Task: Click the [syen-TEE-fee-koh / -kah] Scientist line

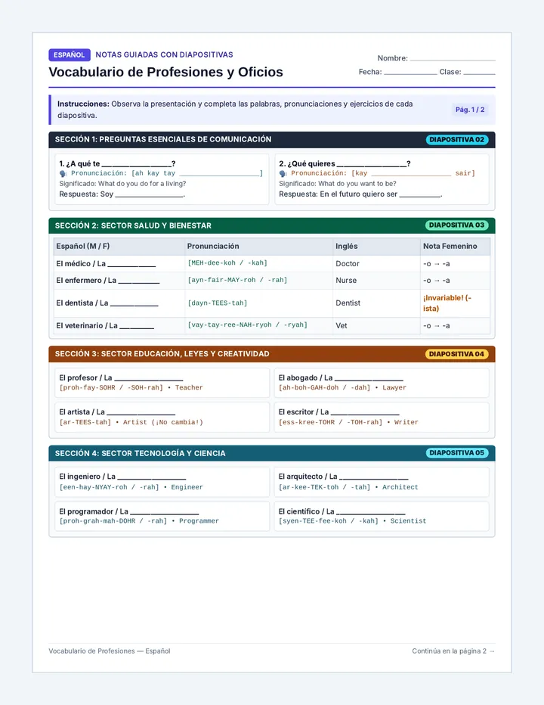Action: point(352,520)
